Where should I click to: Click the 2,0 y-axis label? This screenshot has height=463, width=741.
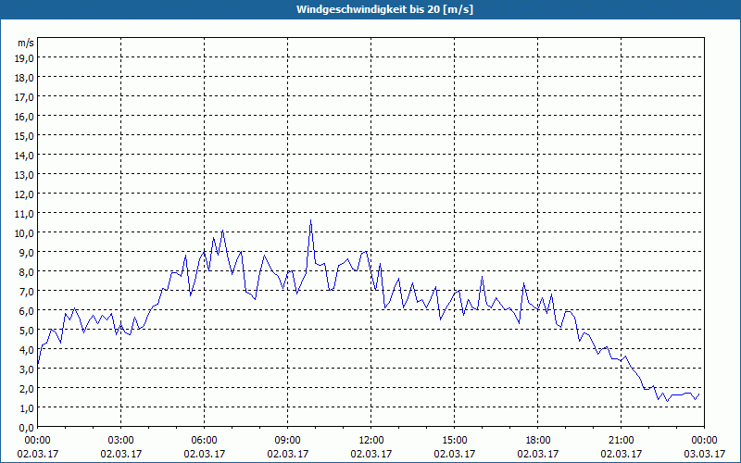[x=27, y=389]
